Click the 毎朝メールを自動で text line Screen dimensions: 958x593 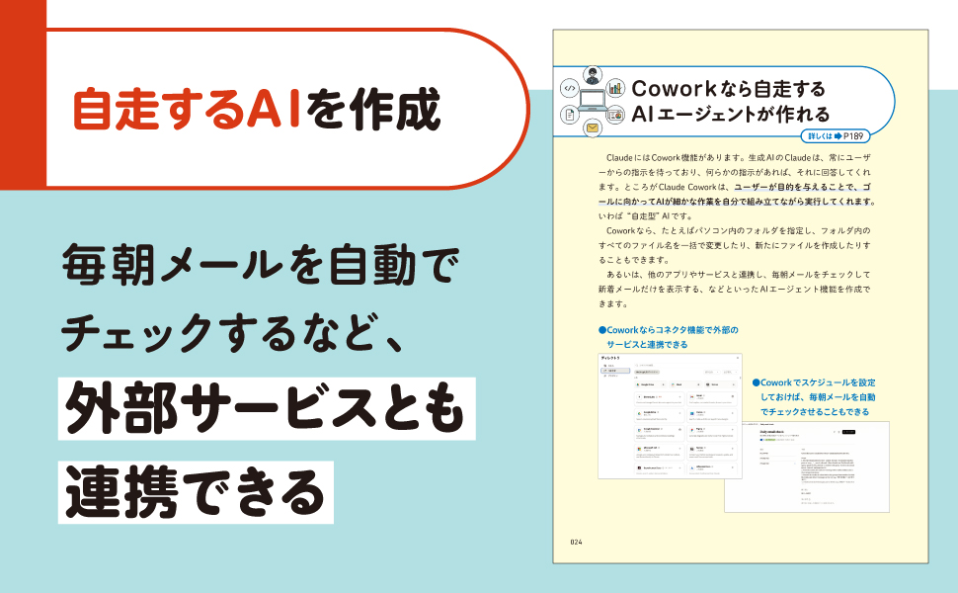tap(261, 265)
